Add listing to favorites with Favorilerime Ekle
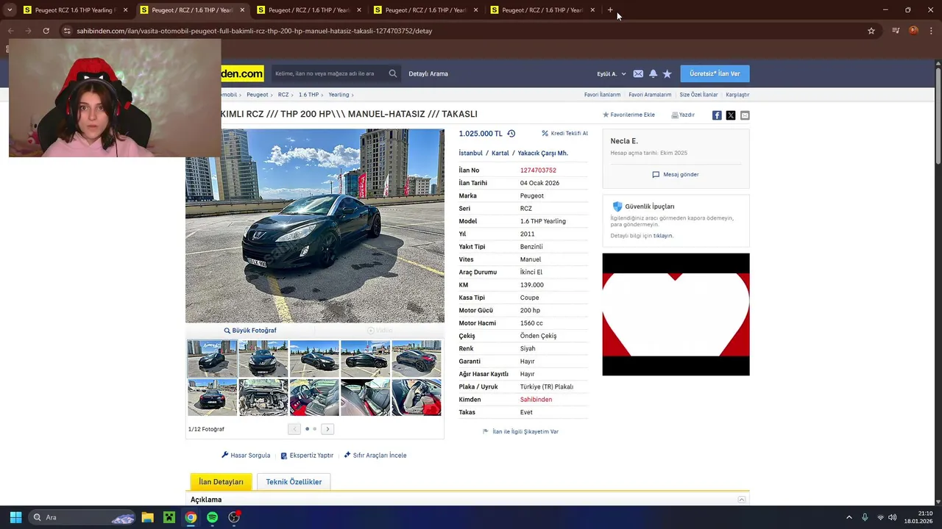This screenshot has width=942, height=529. tap(628, 115)
